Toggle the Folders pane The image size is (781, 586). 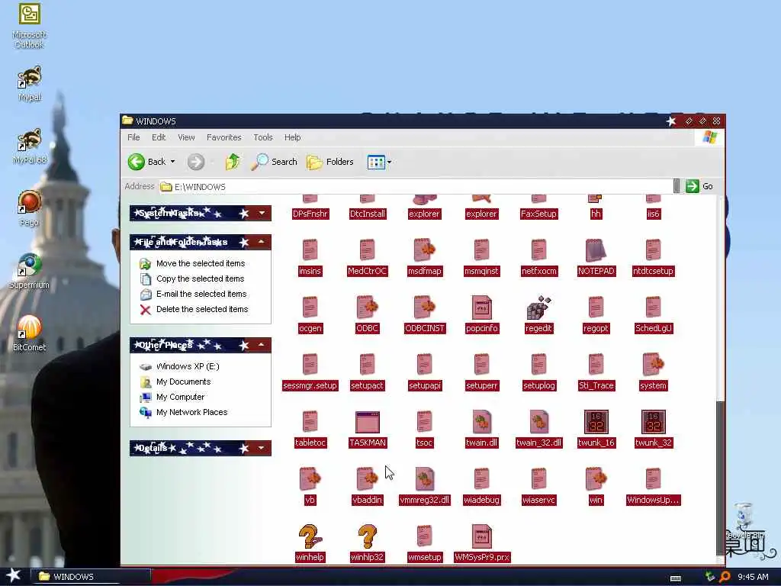[329, 162]
